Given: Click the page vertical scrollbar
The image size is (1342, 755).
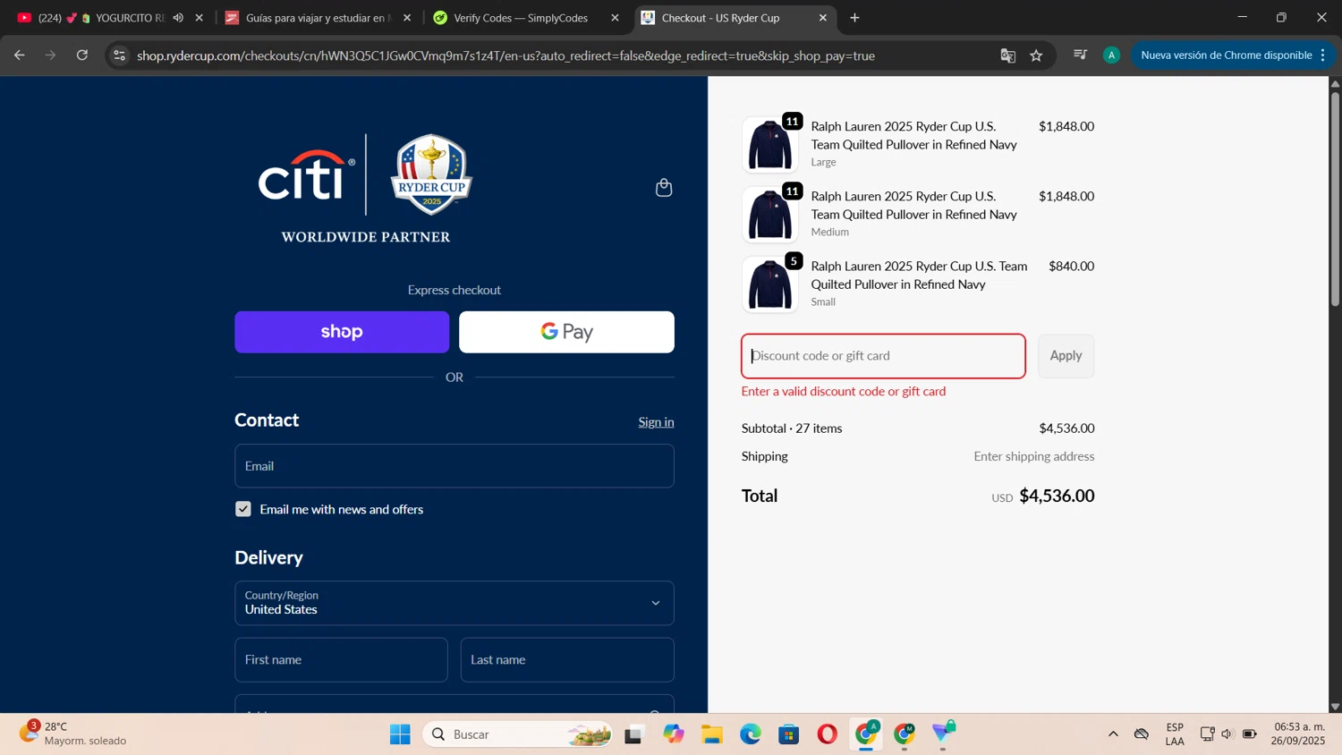Looking at the screenshot, I should tap(1335, 199).
